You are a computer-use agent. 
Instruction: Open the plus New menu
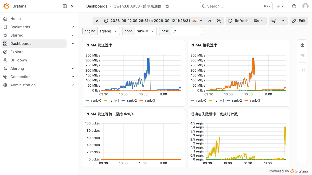(280, 6)
